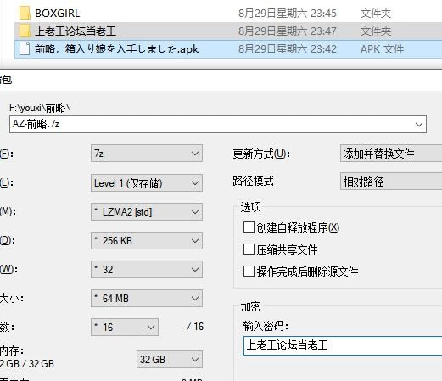Select the BOXGIRL folder icon
The width and height of the screenshot is (442, 381).
click(25, 13)
